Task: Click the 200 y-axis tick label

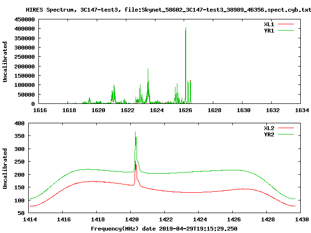Action: 19,175
